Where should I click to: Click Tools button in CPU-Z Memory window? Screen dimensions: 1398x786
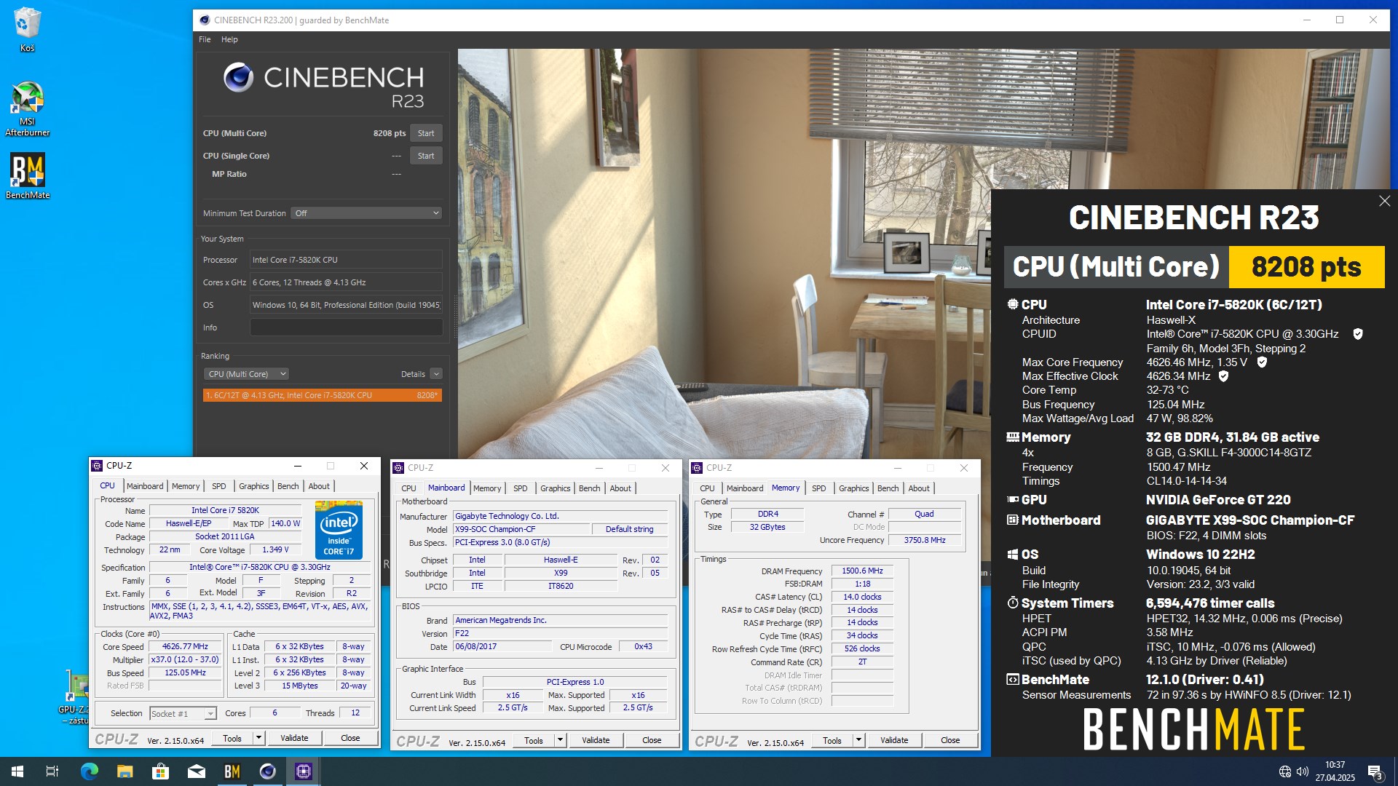pyautogui.click(x=832, y=740)
